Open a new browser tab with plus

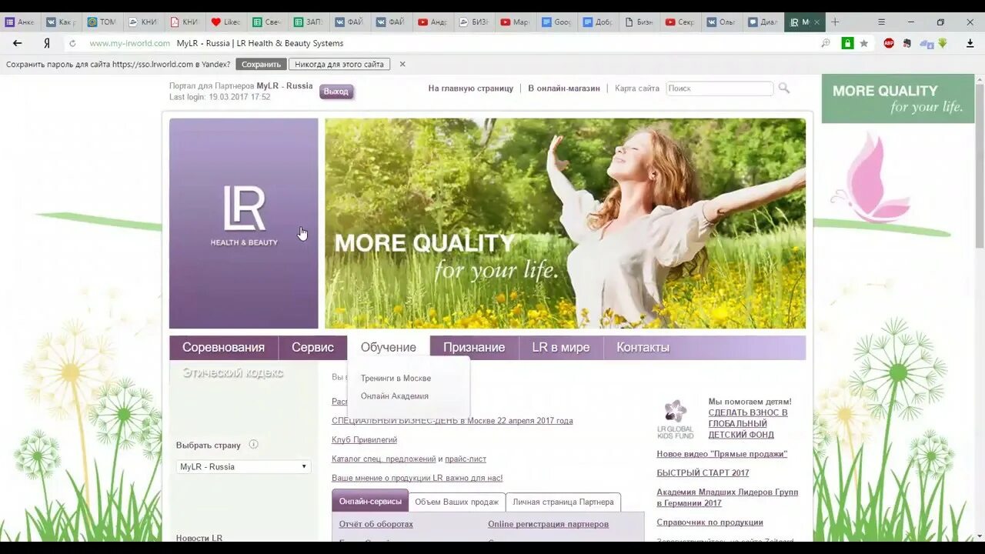(x=836, y=22)
